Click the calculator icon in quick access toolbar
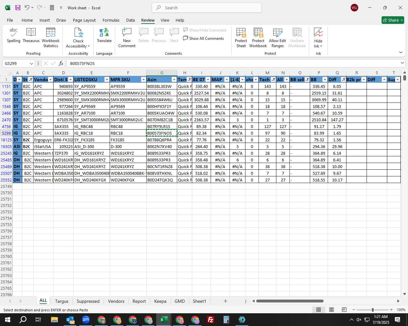The image size is (408, 326). (52, 8)
